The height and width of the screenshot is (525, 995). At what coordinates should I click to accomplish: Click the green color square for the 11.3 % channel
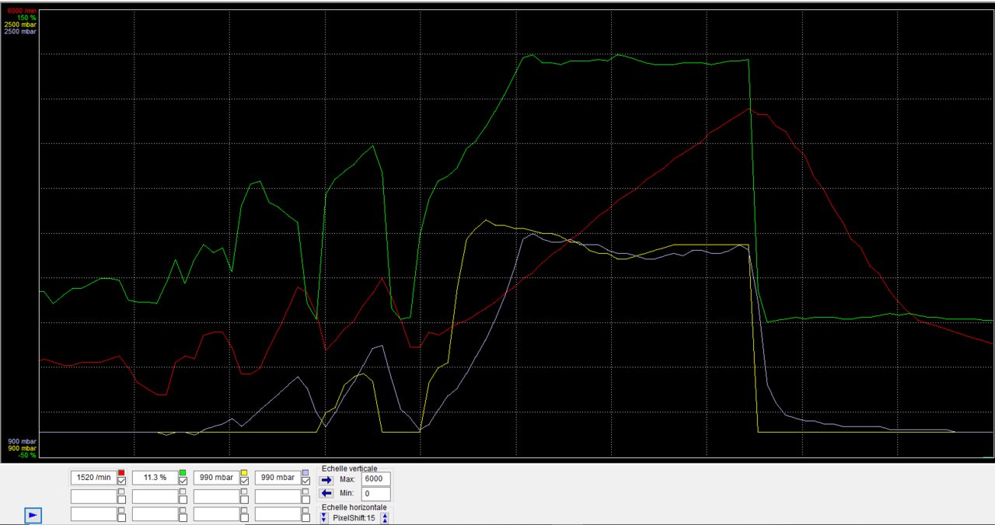182,471
